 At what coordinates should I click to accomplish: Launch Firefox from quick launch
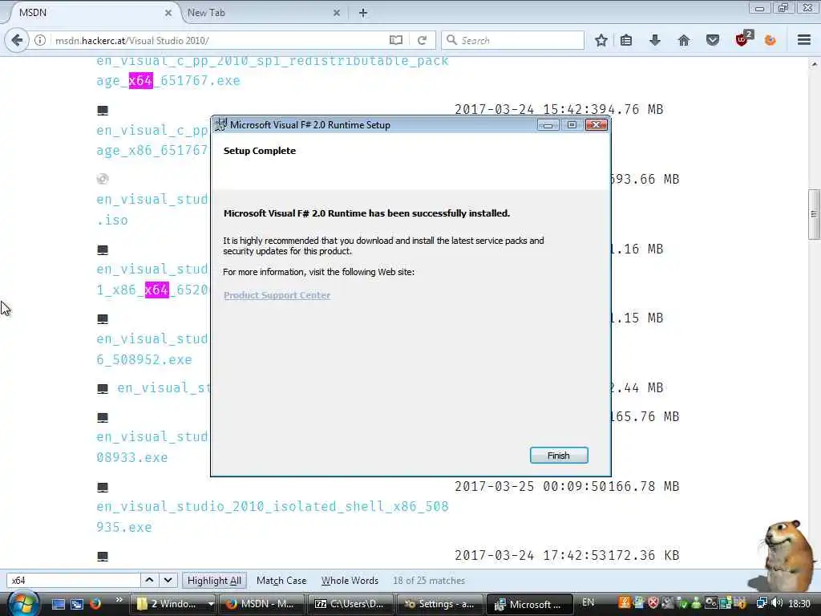(x=95, y=604)
